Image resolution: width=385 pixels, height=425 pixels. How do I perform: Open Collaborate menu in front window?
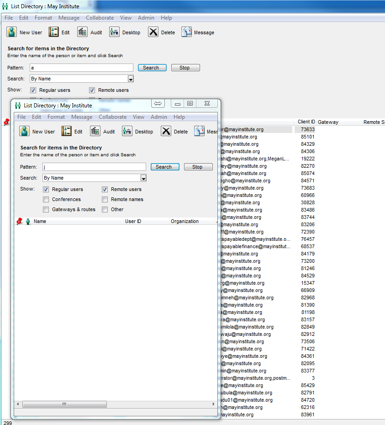coord(113,117)
